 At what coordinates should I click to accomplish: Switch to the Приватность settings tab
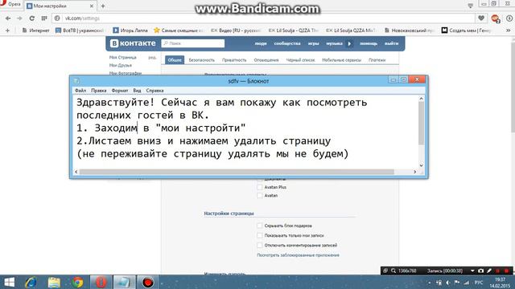coord(234,60)
